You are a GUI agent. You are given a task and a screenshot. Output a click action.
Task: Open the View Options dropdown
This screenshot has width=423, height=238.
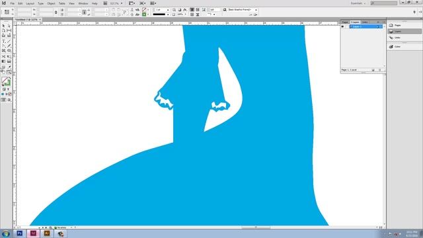(132, 3)
